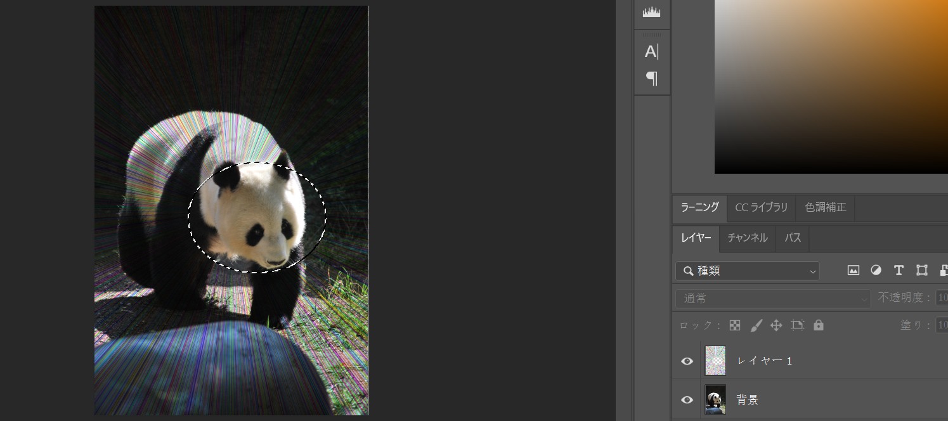Switch to the パス tab
Viewport: 948px width, 421px height.
793,238
